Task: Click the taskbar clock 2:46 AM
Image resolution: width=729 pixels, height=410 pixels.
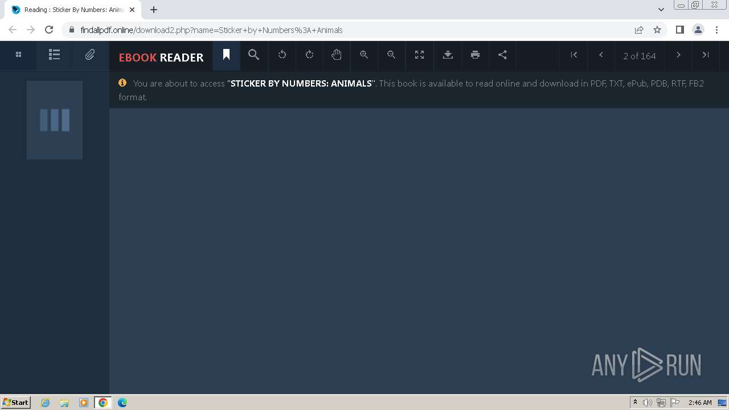Action: tap(700, 403)
